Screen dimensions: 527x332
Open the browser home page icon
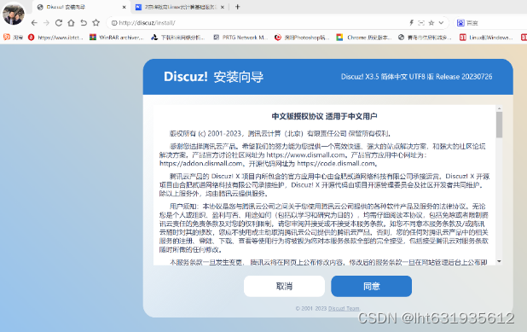pyautogui.click(x=71, y=23)
